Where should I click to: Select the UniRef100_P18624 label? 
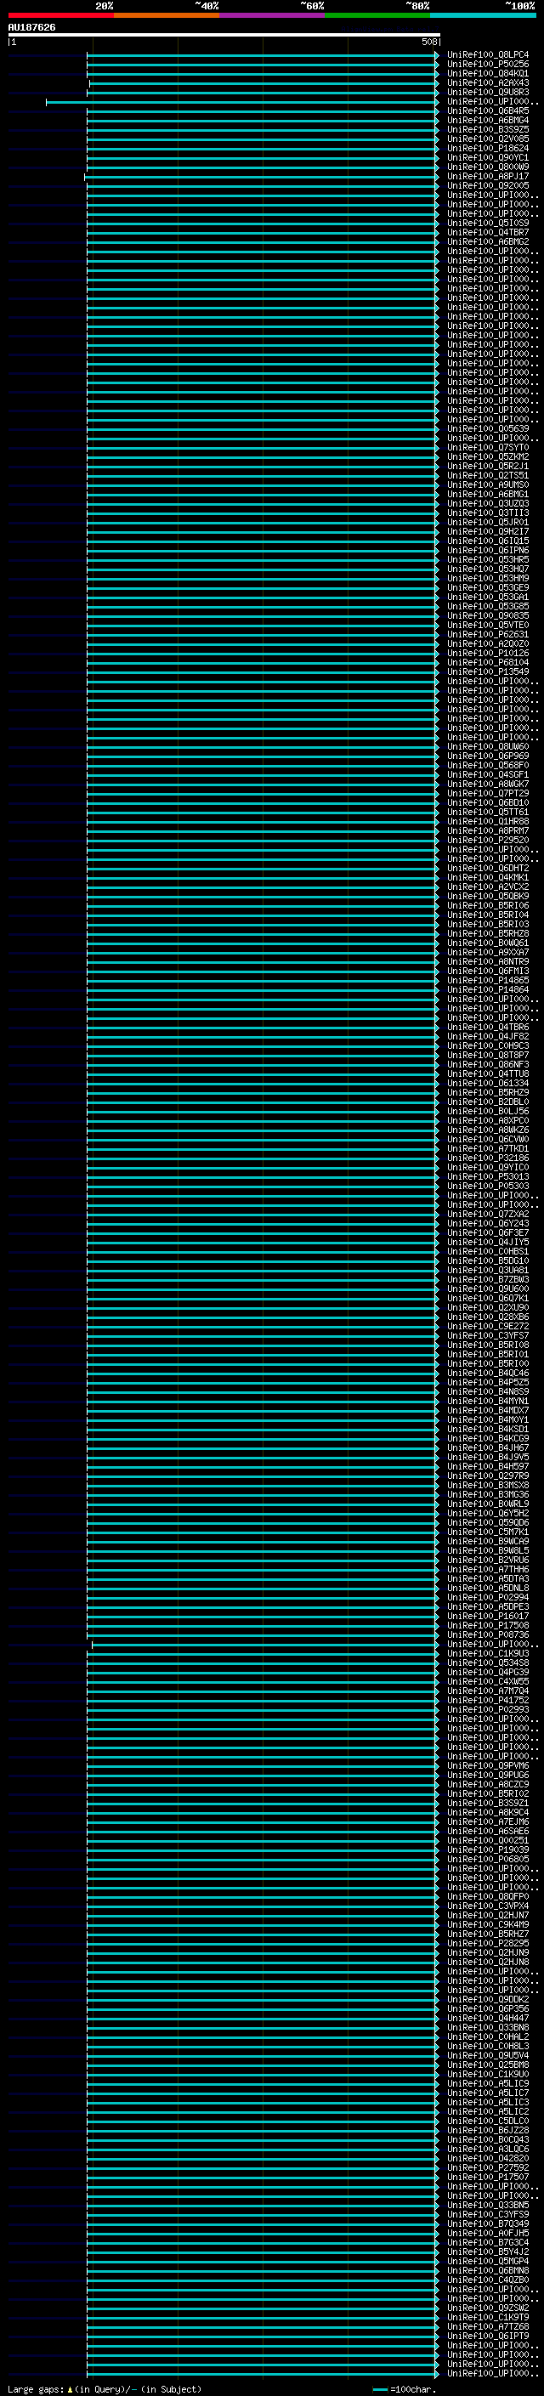(488, 148)
